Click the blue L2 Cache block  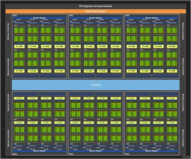point(95,85)
